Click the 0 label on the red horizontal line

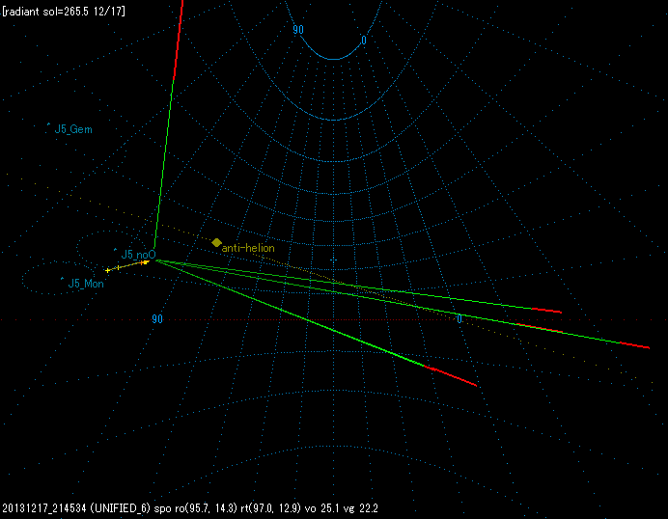[459, 319]
